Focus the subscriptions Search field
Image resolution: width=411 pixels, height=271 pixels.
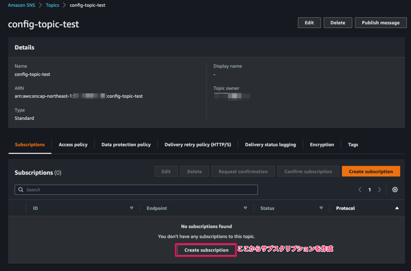136,189
